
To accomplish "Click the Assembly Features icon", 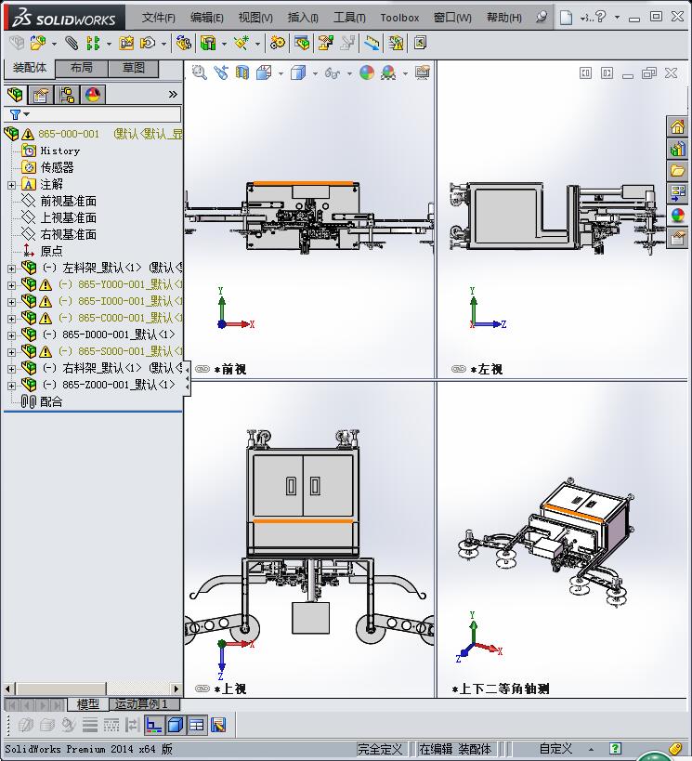I will [208, 43].
